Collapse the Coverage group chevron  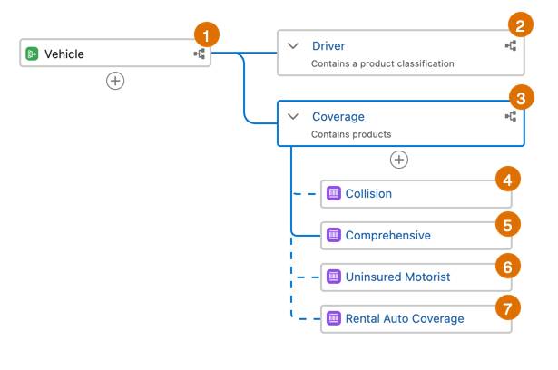click(x=293, y=116)
